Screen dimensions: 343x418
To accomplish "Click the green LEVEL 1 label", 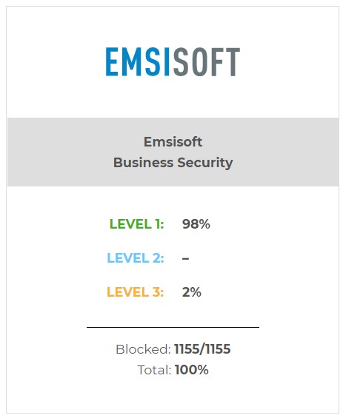I will (x=136, y=224).
